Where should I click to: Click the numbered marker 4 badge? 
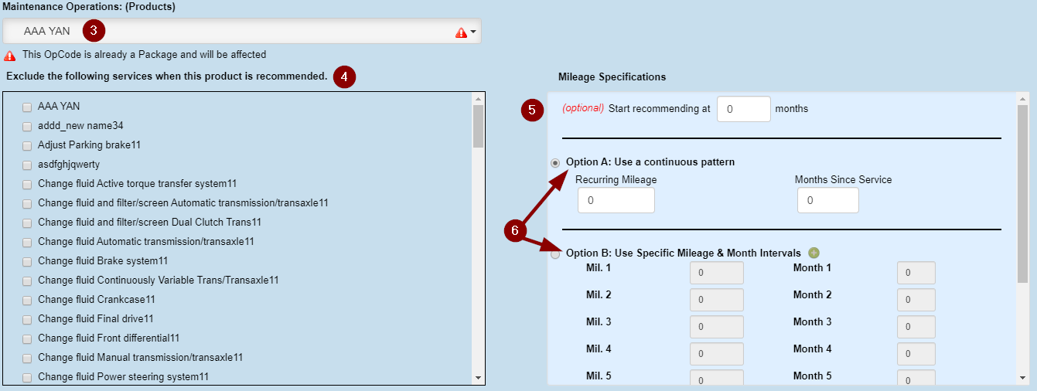click(344, 77)
